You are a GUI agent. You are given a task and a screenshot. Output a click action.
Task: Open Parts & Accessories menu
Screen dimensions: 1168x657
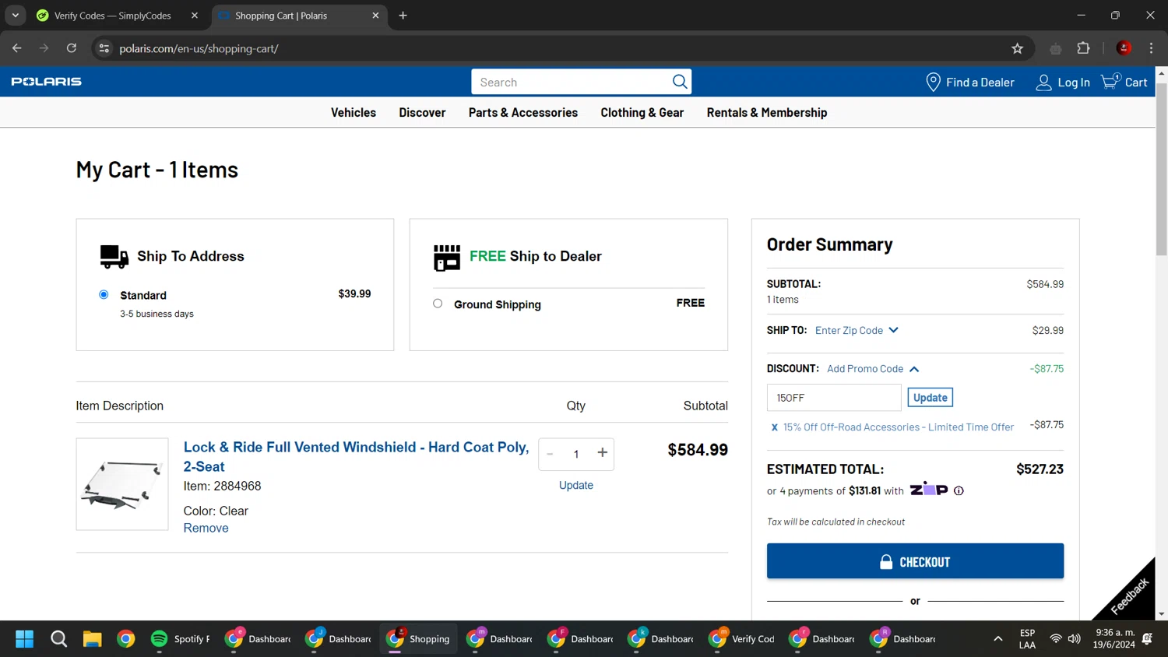pyautogui.click(x=523, y=113)
